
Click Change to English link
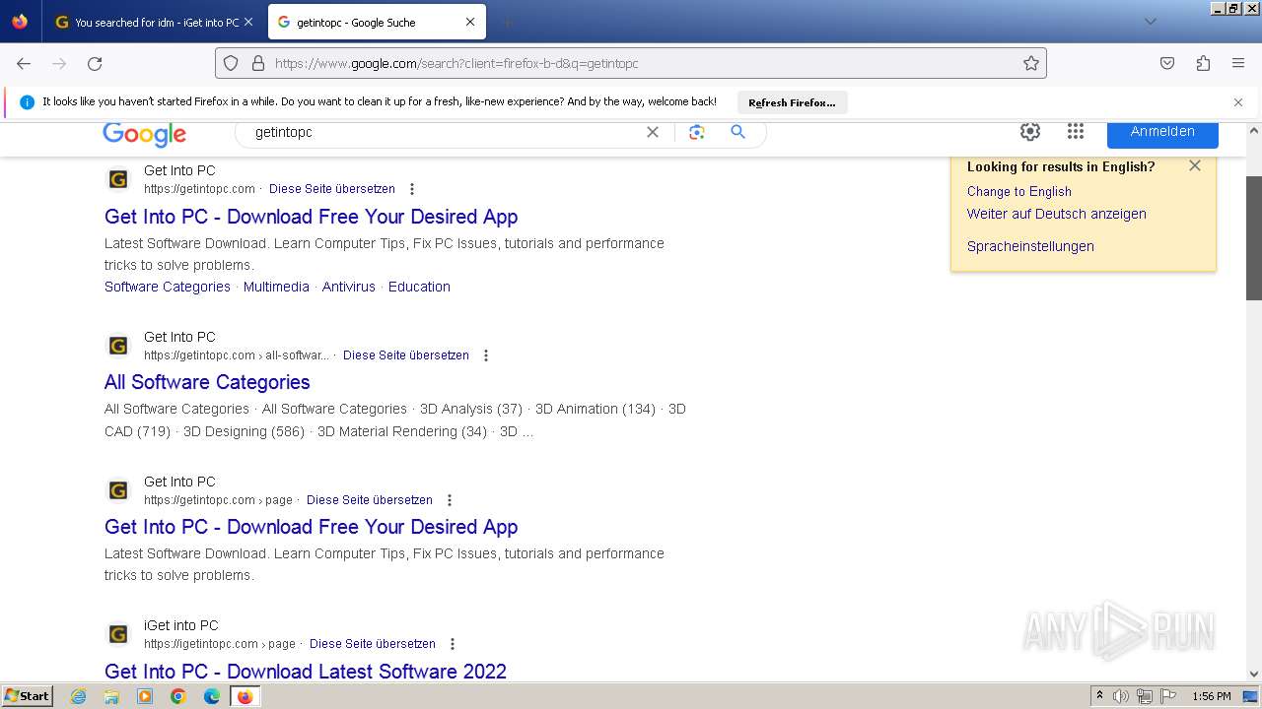click(1018, 191)
